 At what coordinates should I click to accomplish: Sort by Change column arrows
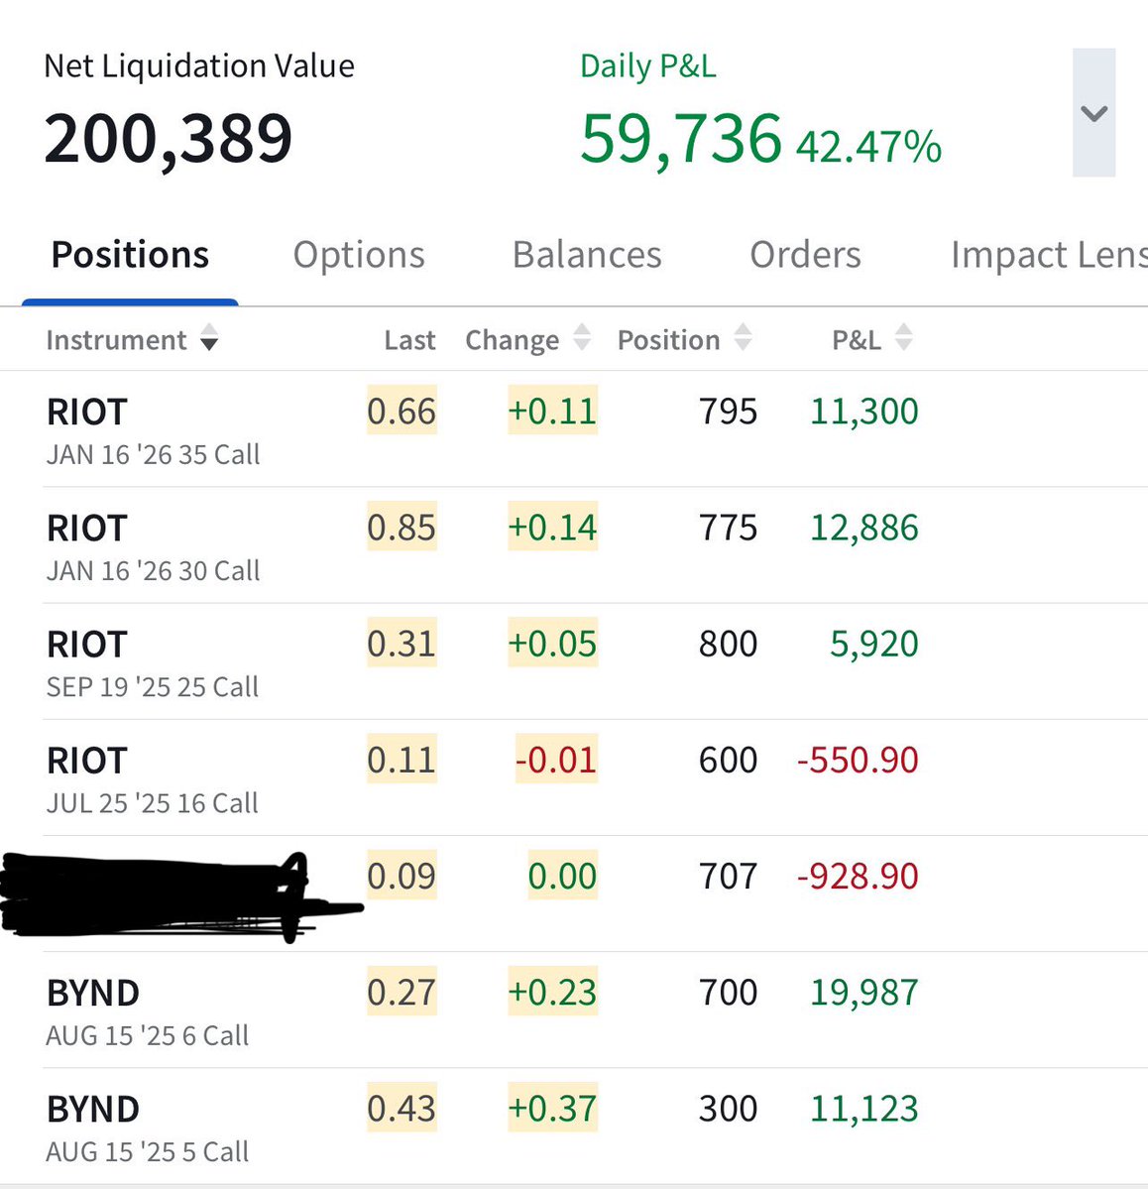point(582,337)
